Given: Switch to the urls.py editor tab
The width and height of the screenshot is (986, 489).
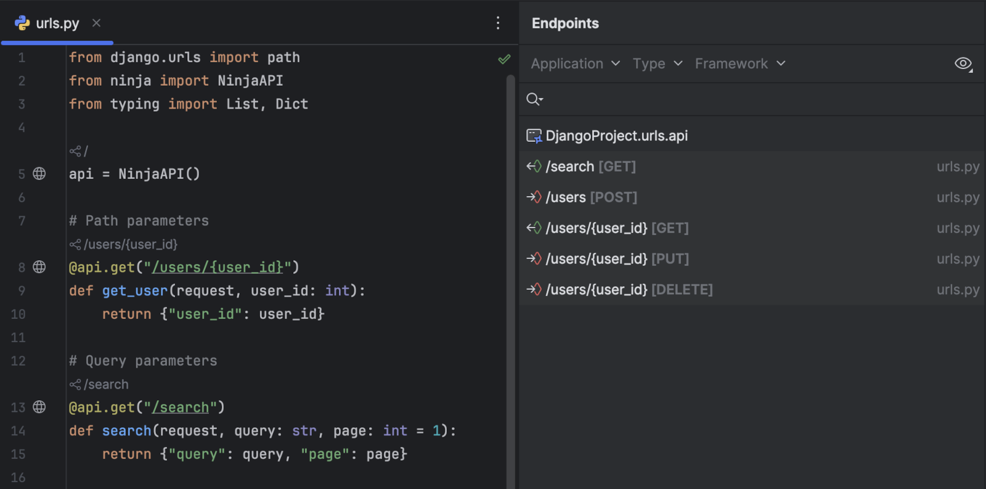Looking at the screenshot, I should coord(57,23).
